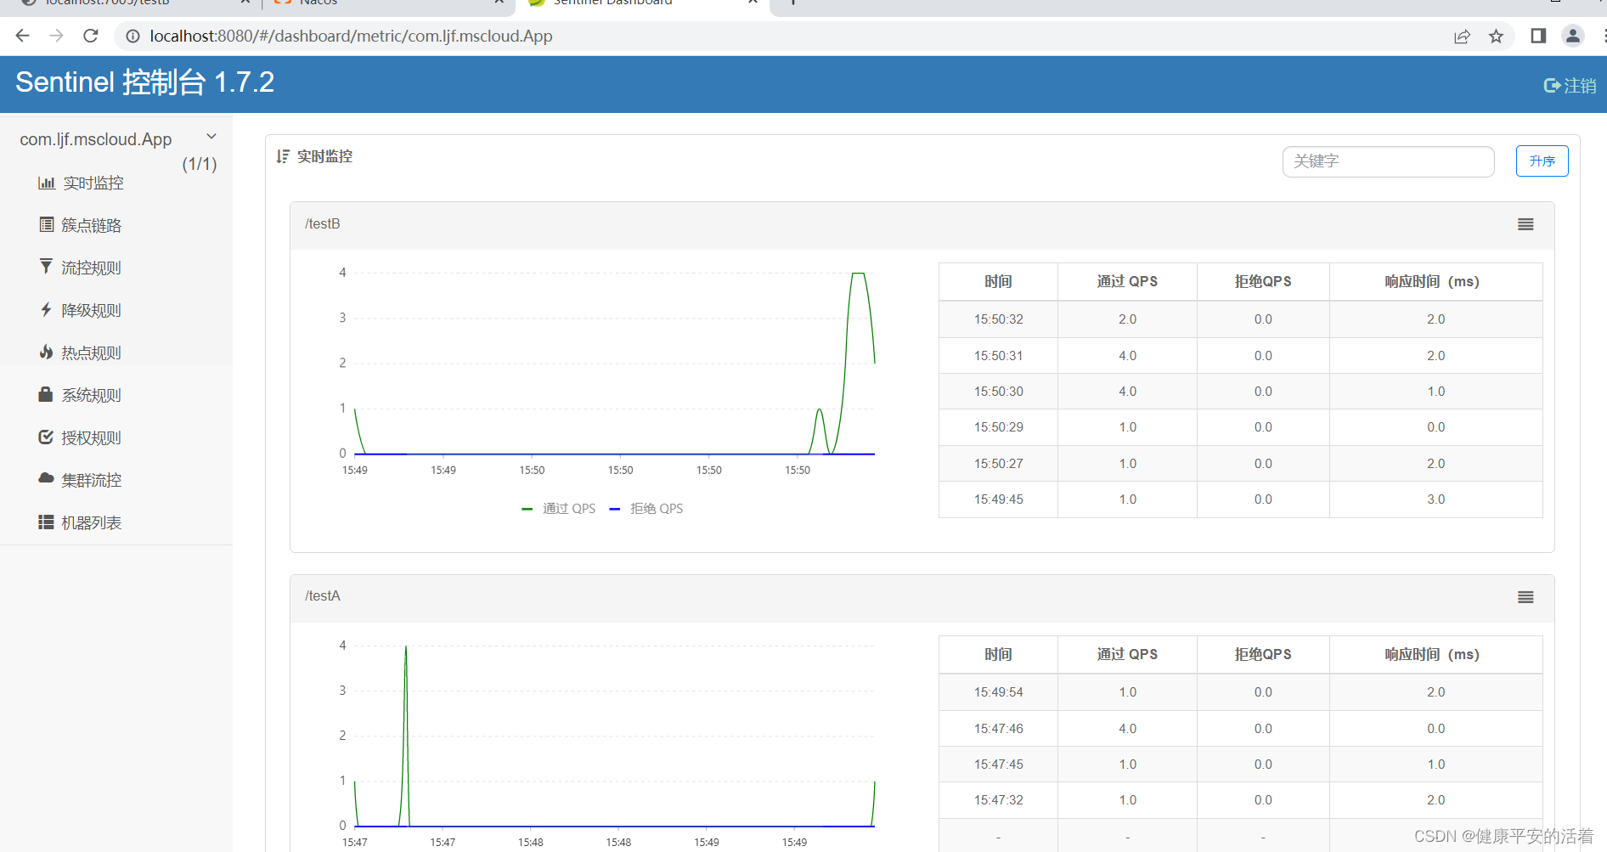Reload the page with refresh icon
Image resolution: width=1607 pixels, height=852 pixels.
coord(91,36)
